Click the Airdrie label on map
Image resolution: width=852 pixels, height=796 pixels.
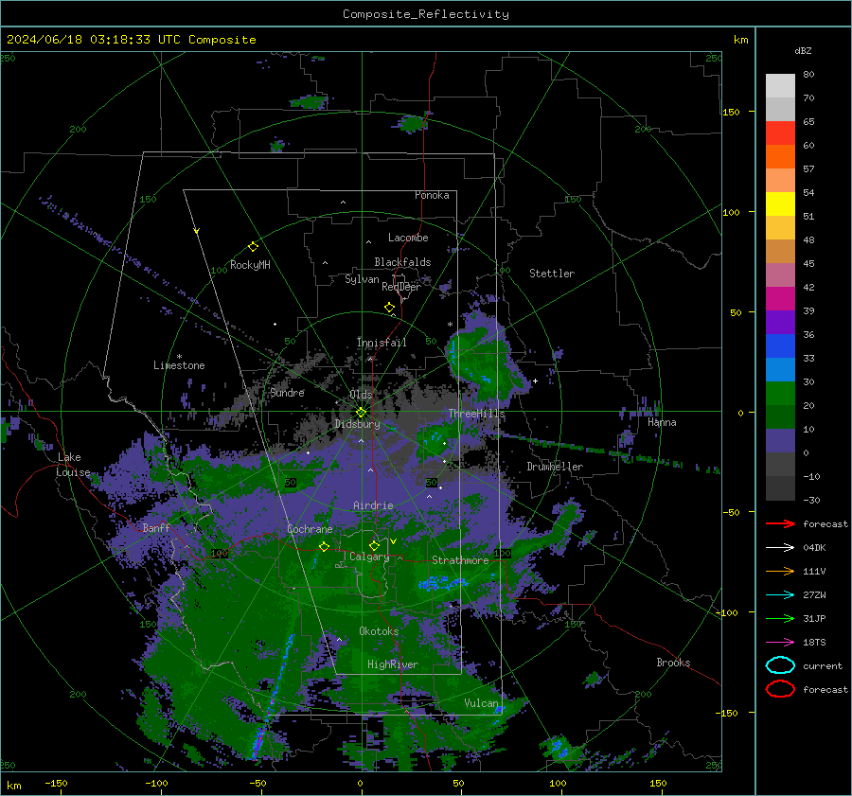pyautogui.click(x=373, y=505)
